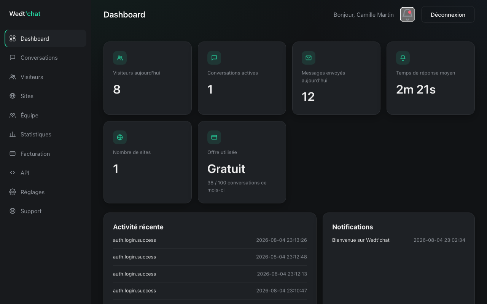Click the envelope icon on Messages envoyés card

coord(309,58)
